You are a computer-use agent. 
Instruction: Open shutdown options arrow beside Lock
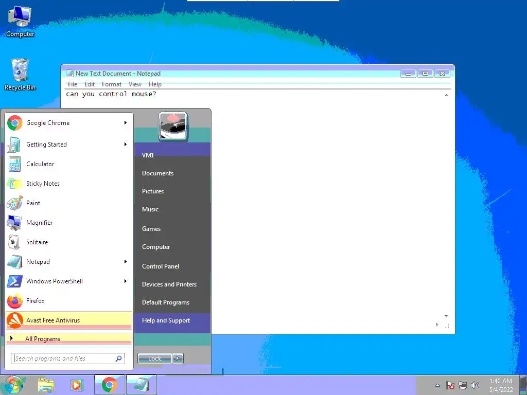pos(178,358)
